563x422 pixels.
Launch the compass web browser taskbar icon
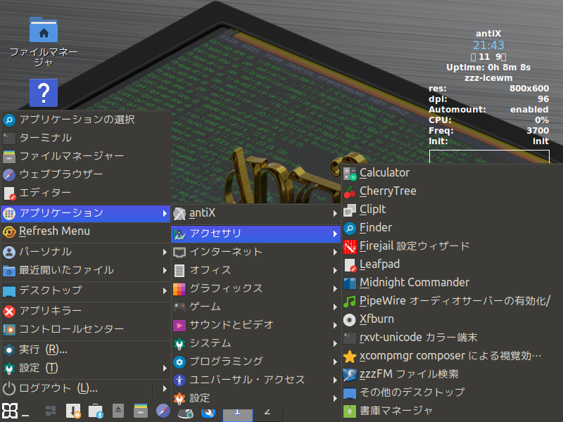(x=163, y=411)
